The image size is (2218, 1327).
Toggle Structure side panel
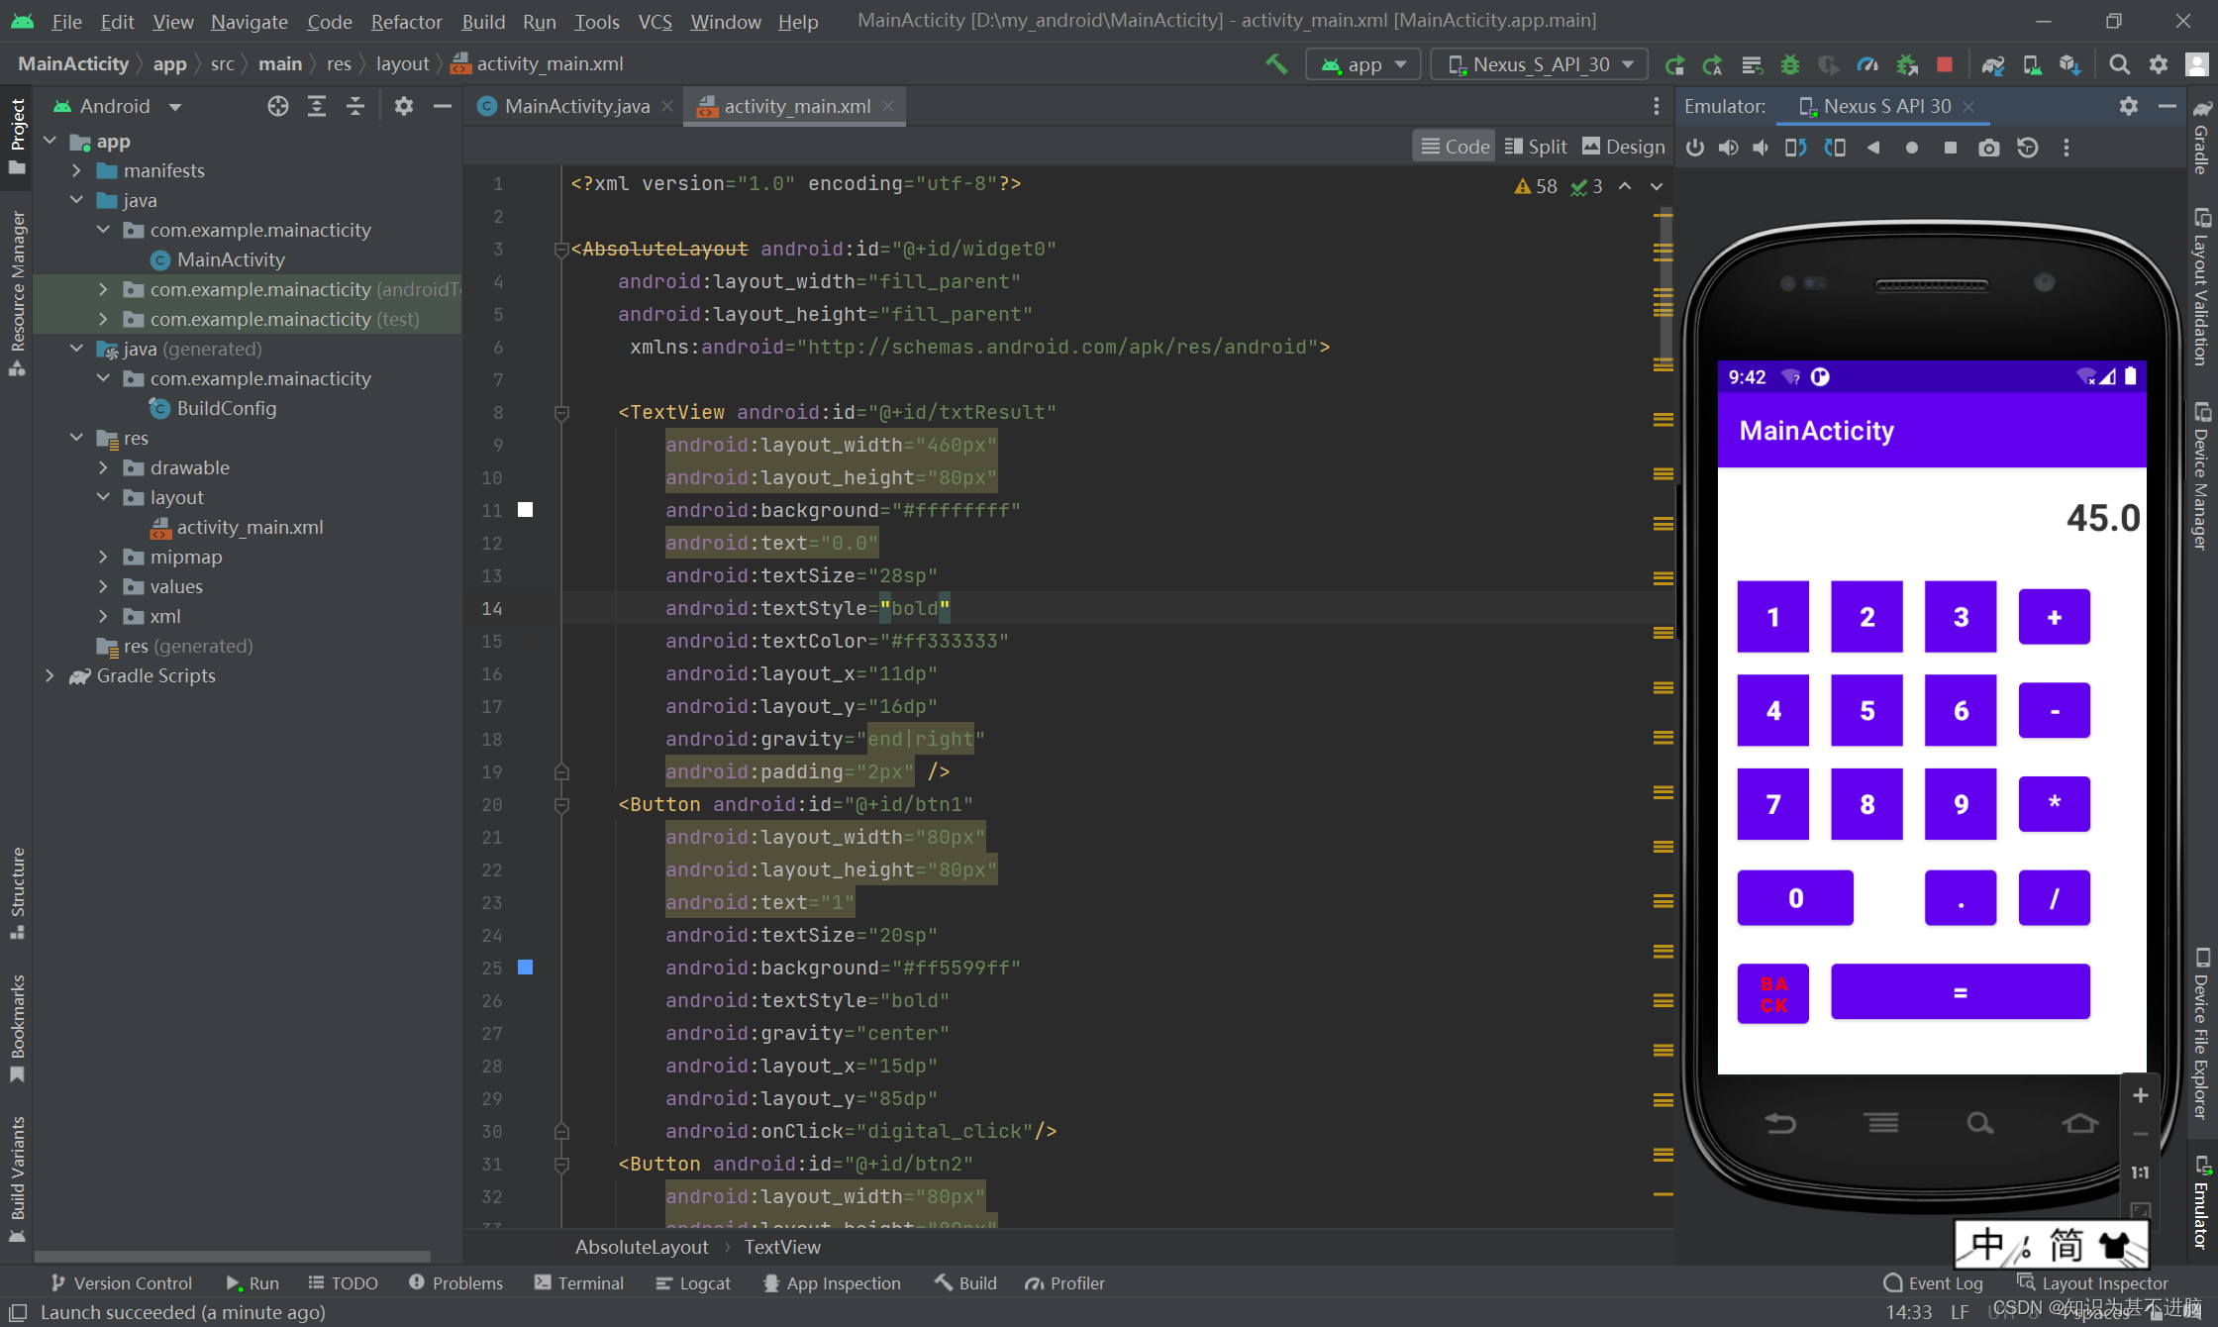[x=17, y=892]
